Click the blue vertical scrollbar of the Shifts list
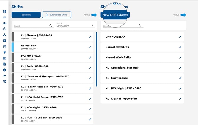This screenshot has width=198, height=125. 96,59
